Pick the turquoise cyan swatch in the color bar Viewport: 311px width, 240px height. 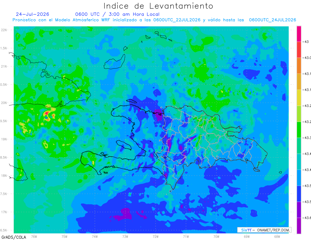[x=299, y=162]
